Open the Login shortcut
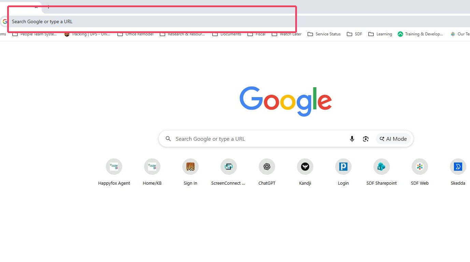470x262 pixels. coord(343,172)
